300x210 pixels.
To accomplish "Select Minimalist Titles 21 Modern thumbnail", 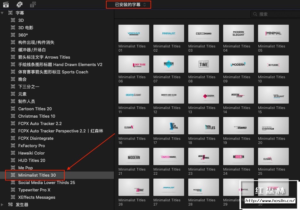I will click(x=134, y=156).
